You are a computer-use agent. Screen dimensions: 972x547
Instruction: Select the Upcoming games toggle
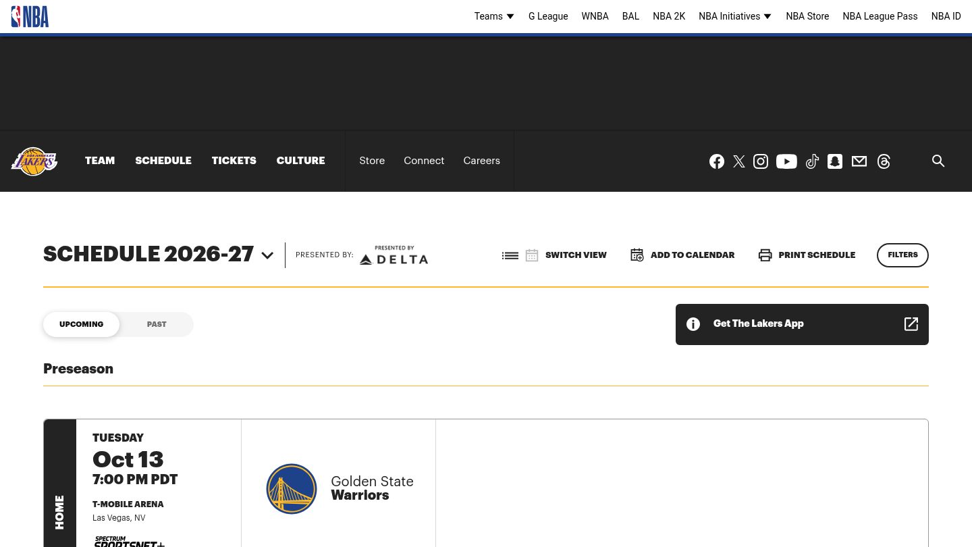point(82,324)
